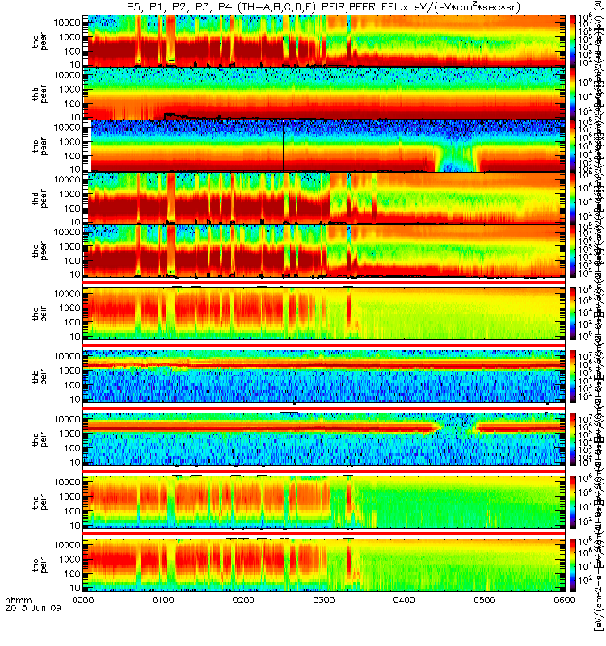Click the plot title mentioning PEIR,PEER EFlux
This screenshot has height=646, width=606.
pos(323,7)
